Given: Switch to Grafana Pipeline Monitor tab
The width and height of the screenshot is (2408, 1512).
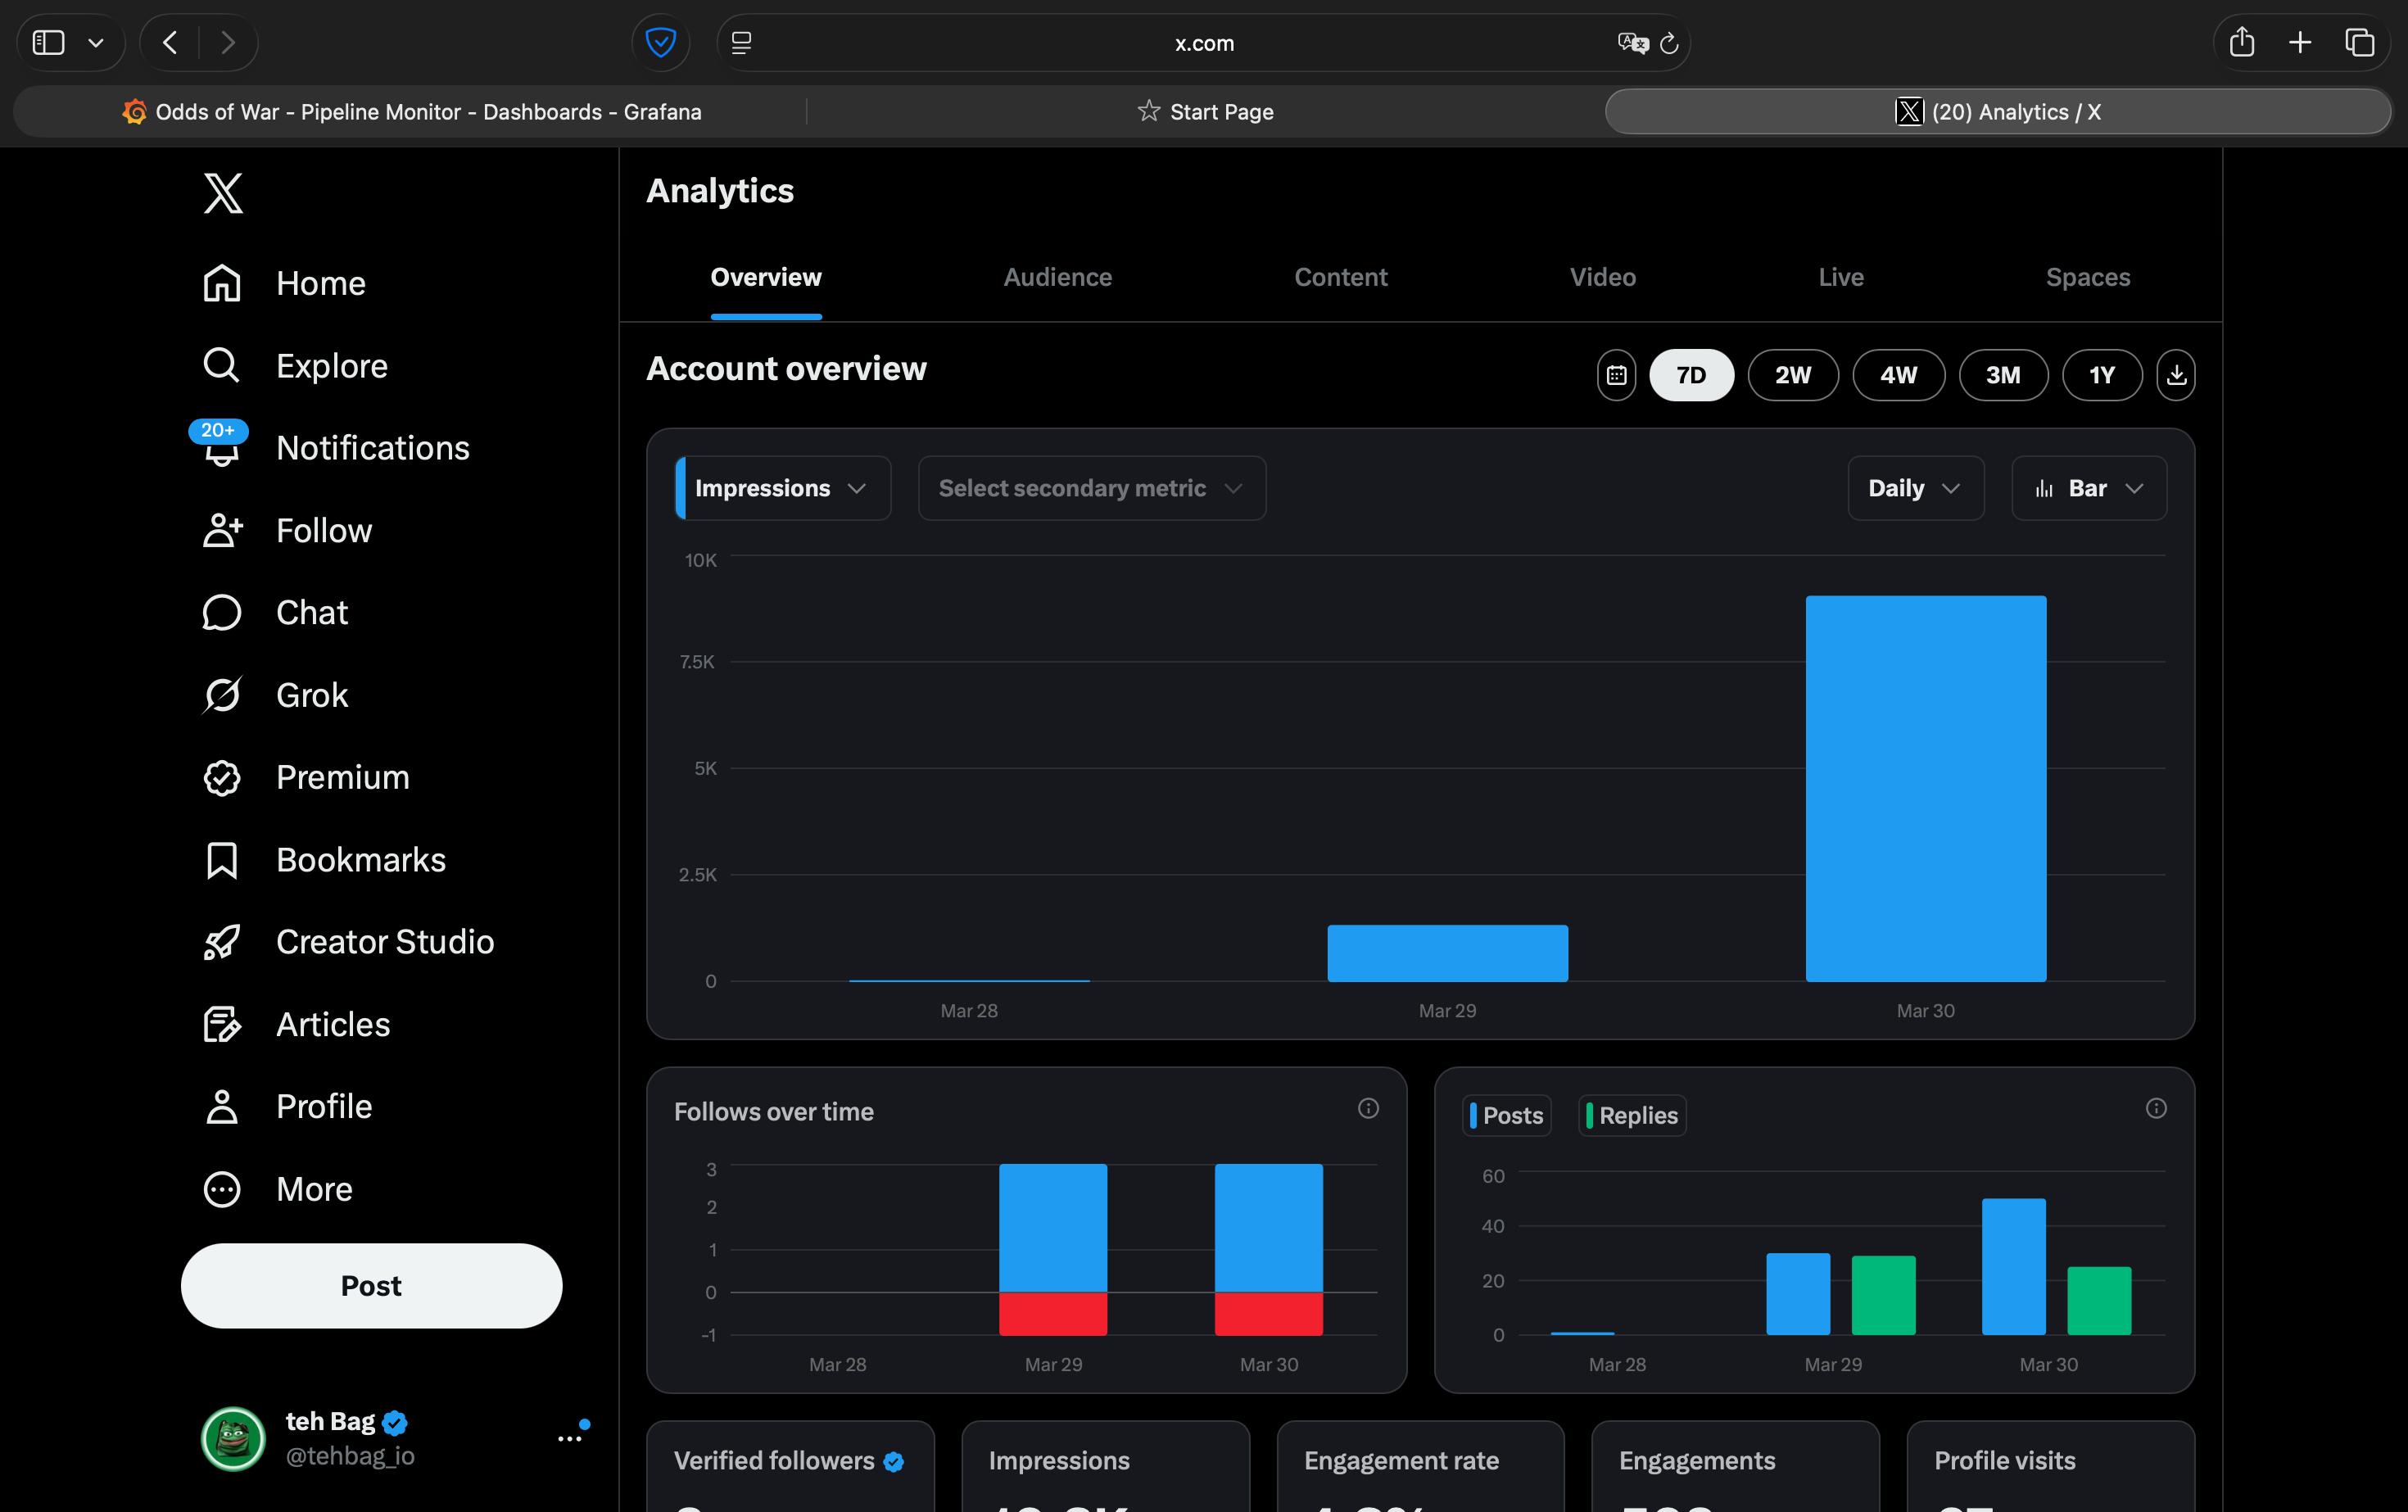Looking at the screenshot, I should [410, 111].
